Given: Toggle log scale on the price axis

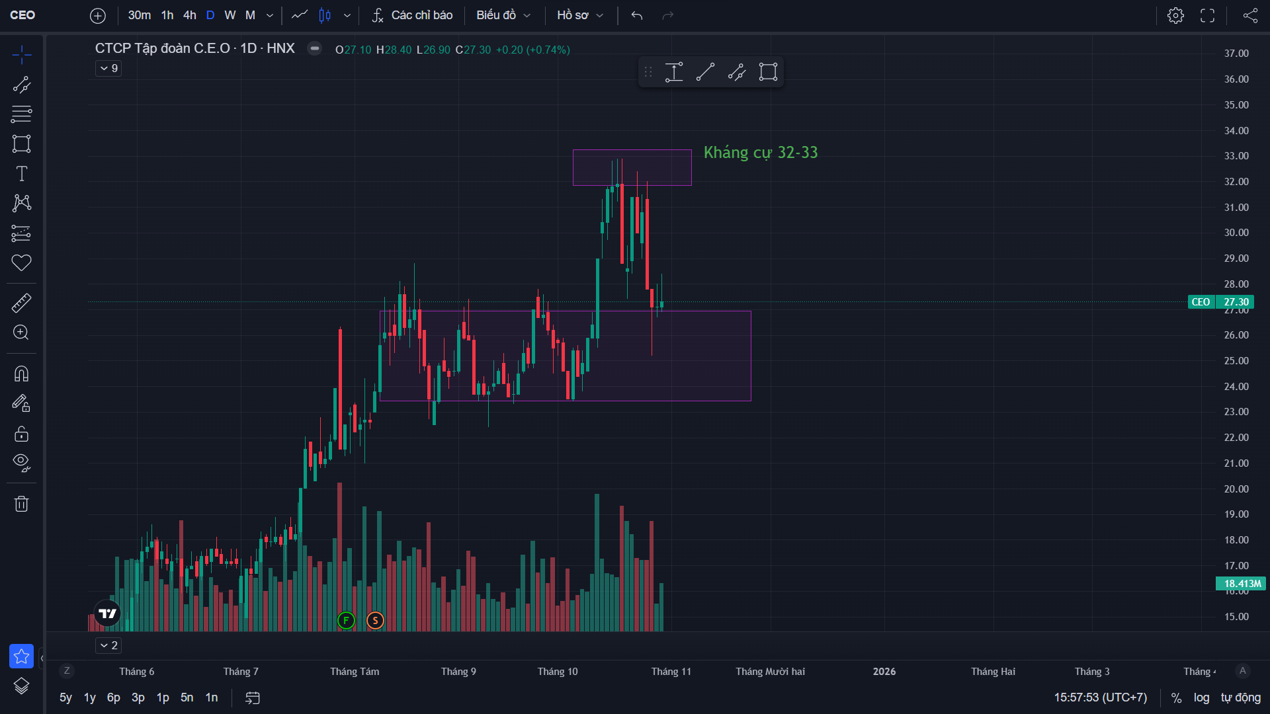Looking at the screenshot, I should (x=1201, y=697).
